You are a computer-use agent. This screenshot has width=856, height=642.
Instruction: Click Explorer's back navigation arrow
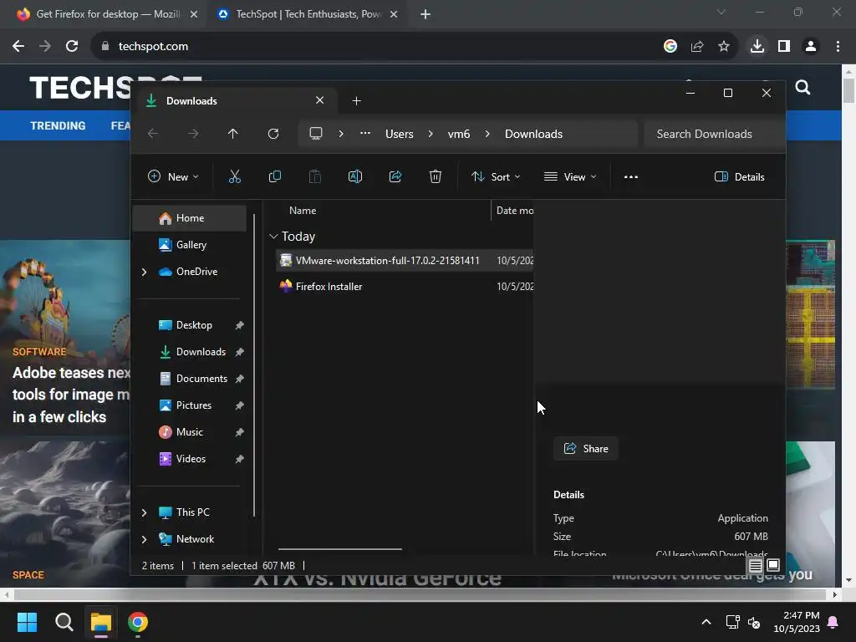point(153,134)
